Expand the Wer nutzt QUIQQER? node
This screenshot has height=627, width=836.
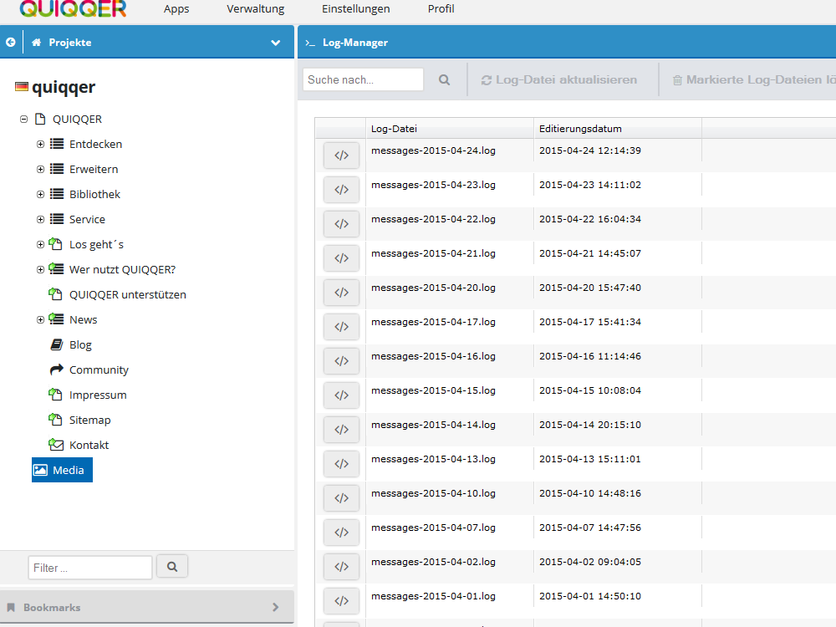pos(40,269)
